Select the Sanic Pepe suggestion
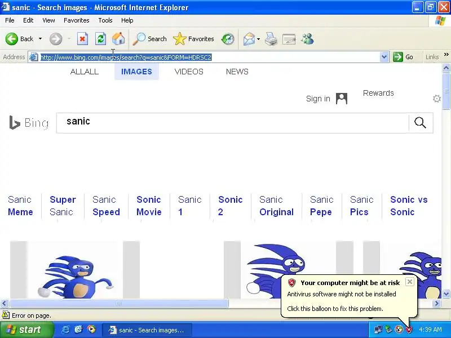The width and height of the screenshot is (451, 338). [321, 206]
